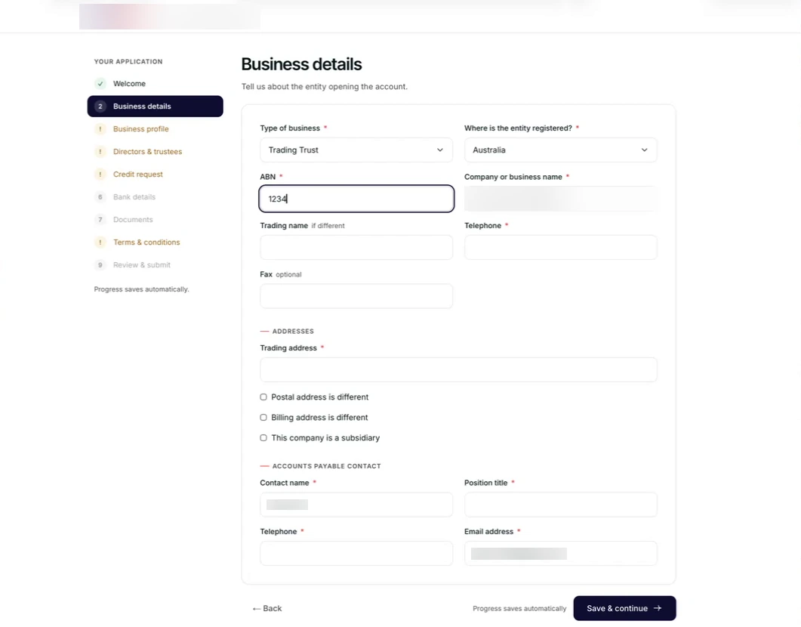
Task: Click the step 2 number badge
Action: click(100, 107)
